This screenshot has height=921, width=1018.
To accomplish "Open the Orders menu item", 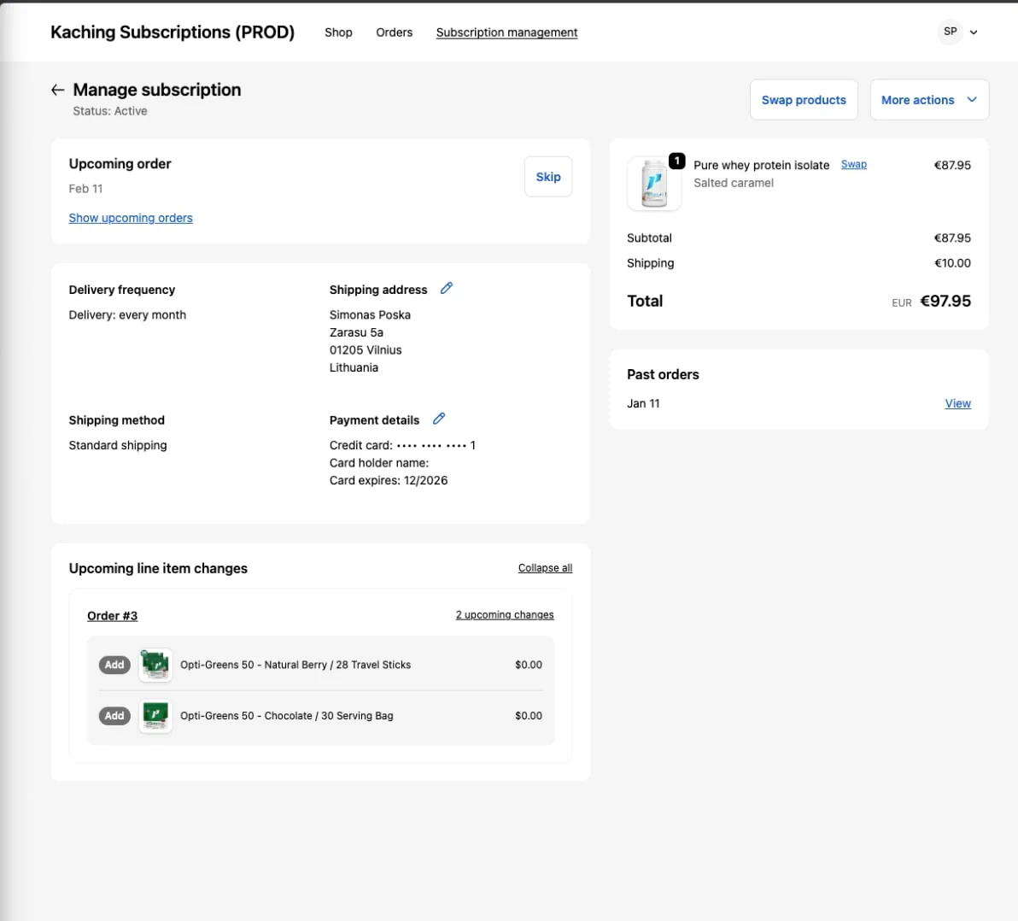I will (x=394, y=32).
